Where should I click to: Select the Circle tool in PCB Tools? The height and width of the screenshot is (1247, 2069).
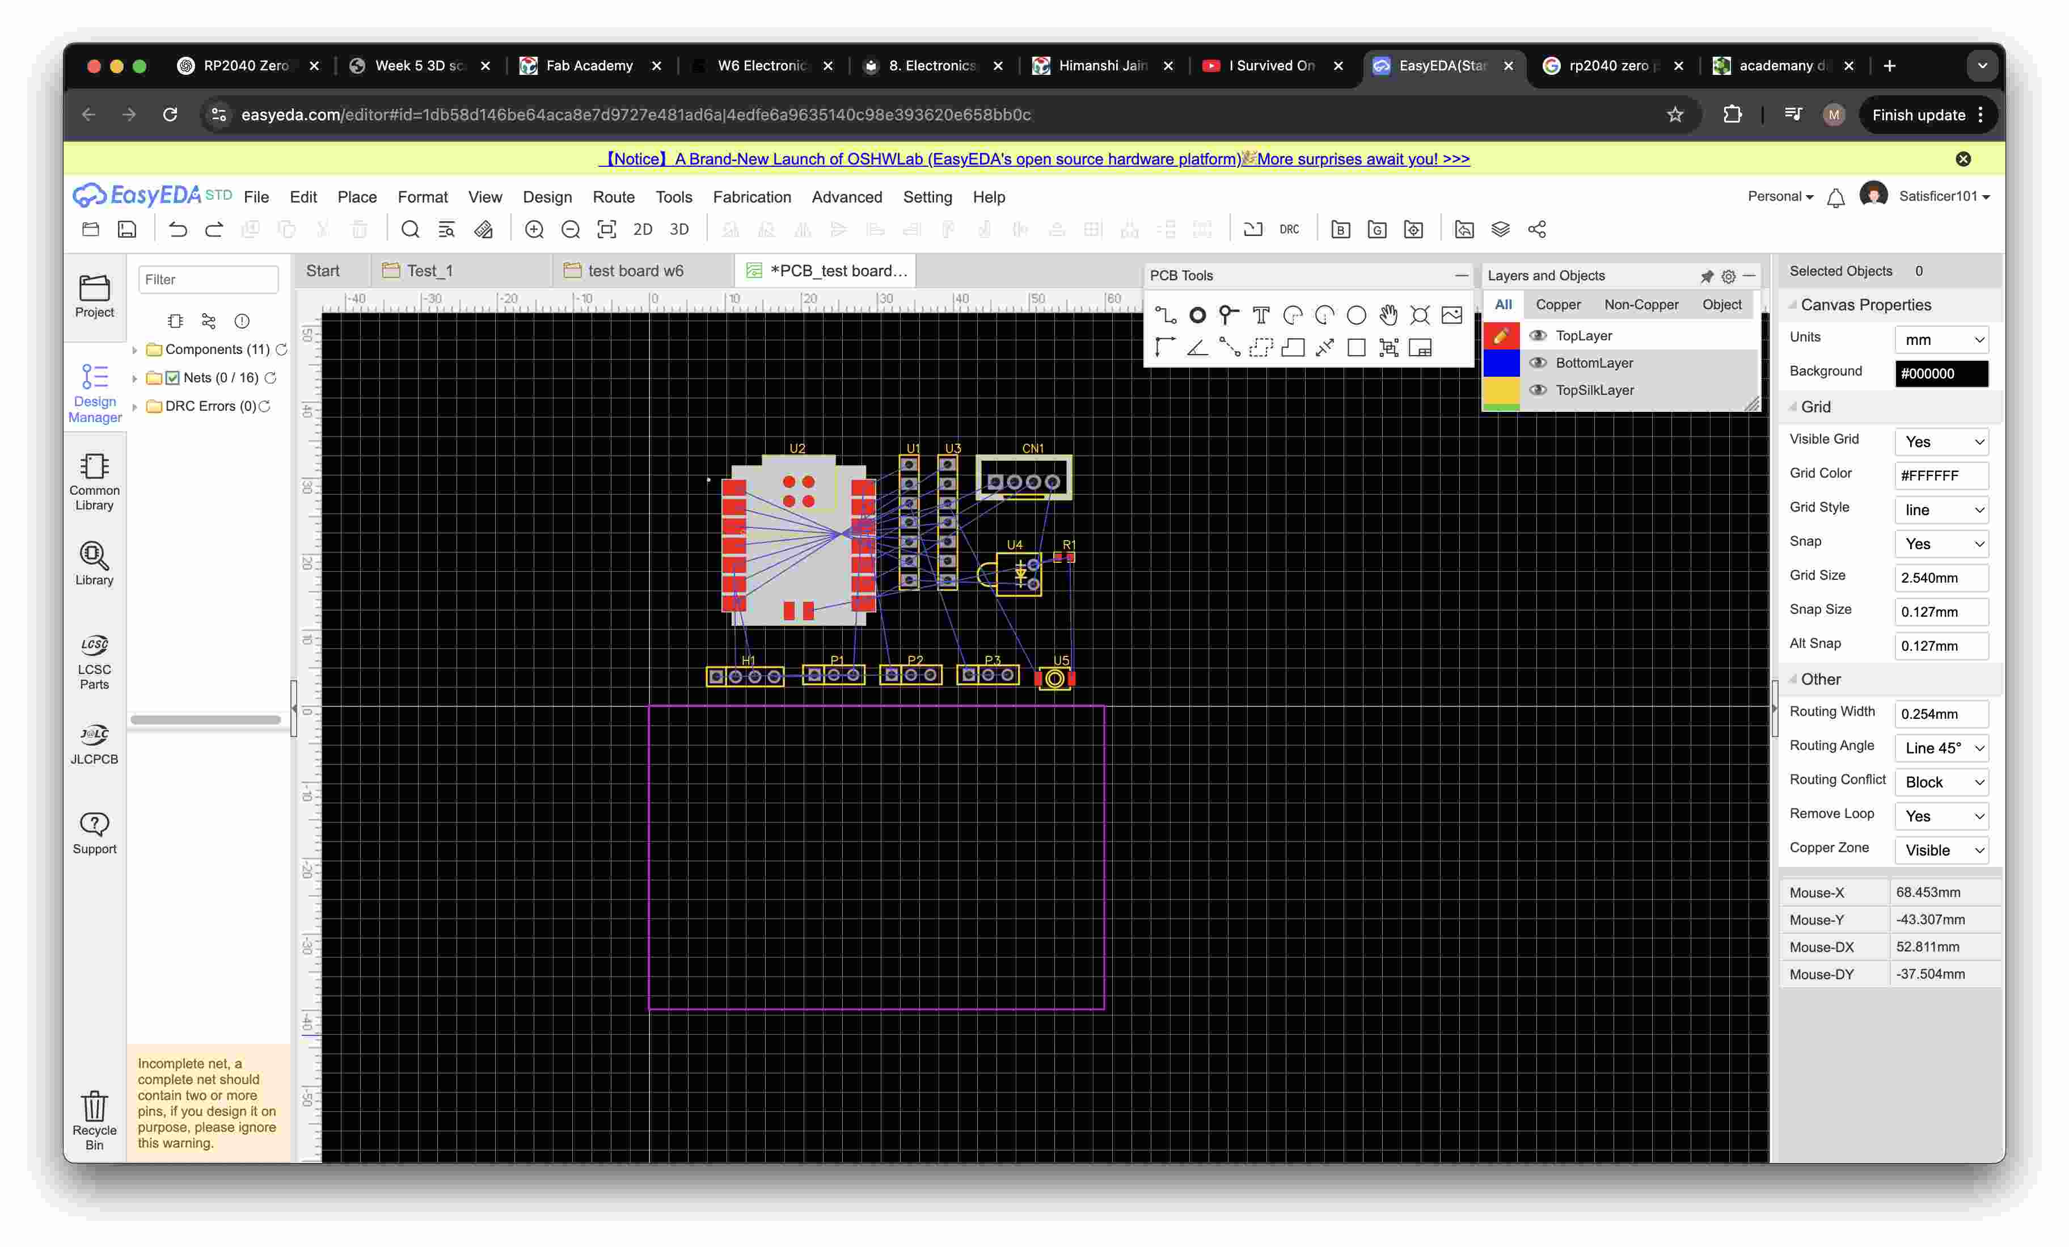click(1356, 316)
